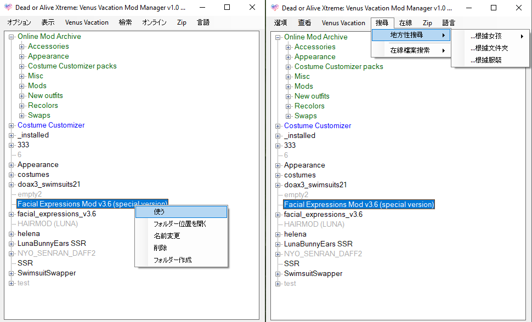Open Venus Vacation menu in right window
The width and height of the screenshot is (532, 322).
pyautogui.click(x=343, y=23)
